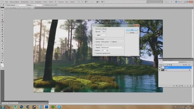
Task: Create new adjustment layer icon
Action: (x=182, y=86)
